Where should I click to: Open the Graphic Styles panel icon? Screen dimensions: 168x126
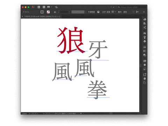pos(145,69)
